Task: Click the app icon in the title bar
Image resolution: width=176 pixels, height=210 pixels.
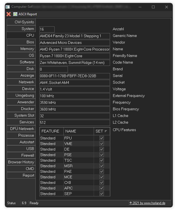Action: (8, 7)
